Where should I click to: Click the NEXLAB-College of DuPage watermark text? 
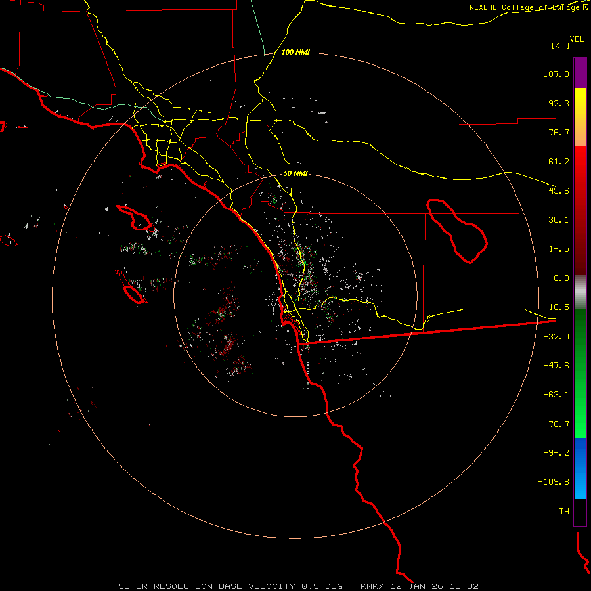pos(529,7)
